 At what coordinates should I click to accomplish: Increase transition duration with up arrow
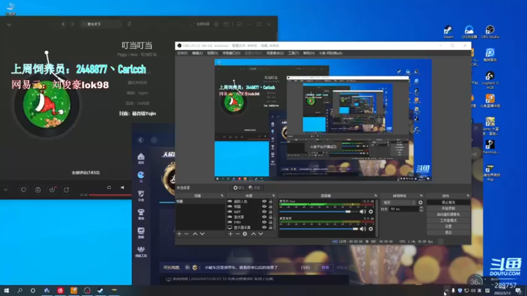click(x=421, y=207)
